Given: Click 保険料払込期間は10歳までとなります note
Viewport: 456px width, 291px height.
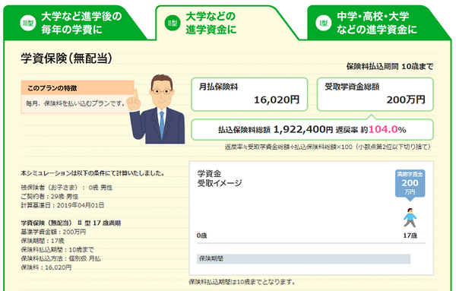Looking at the screenshot, I should (242, 282).
